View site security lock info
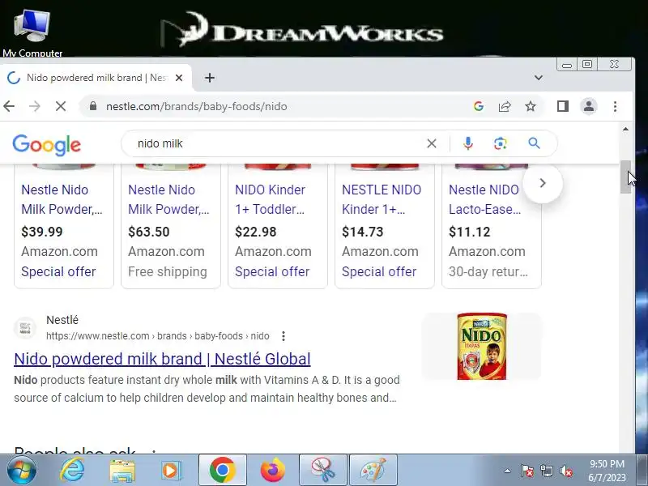The height and width of the screenshot is (486, 648). click(x=93, y=106)
